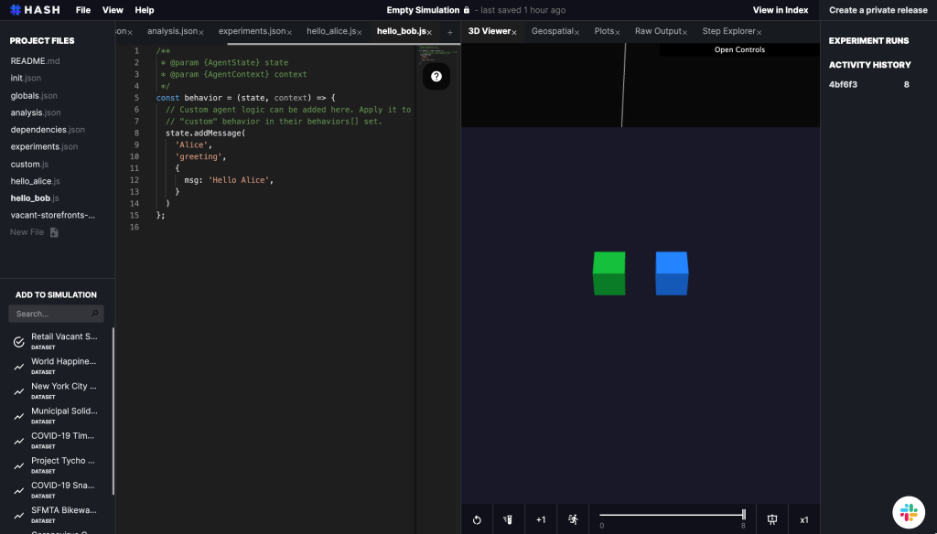Expand Open Controls in 3D viewer

[x=738, y=49]
